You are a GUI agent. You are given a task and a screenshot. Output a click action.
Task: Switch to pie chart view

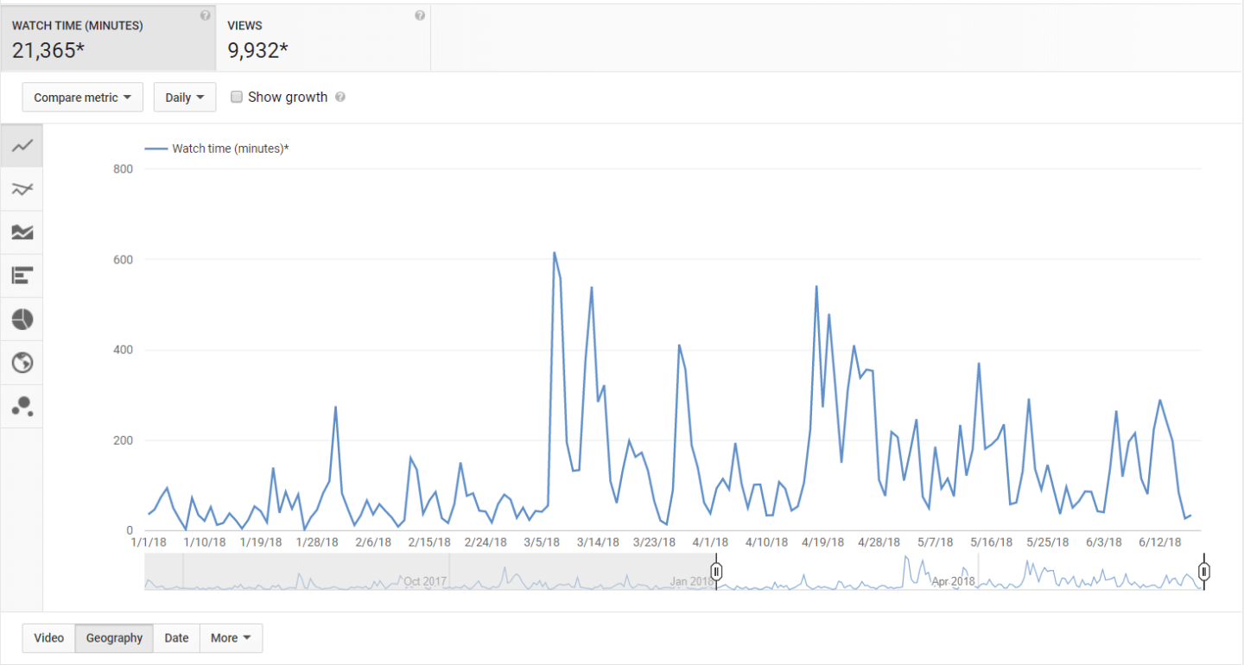tap(22, 320)
